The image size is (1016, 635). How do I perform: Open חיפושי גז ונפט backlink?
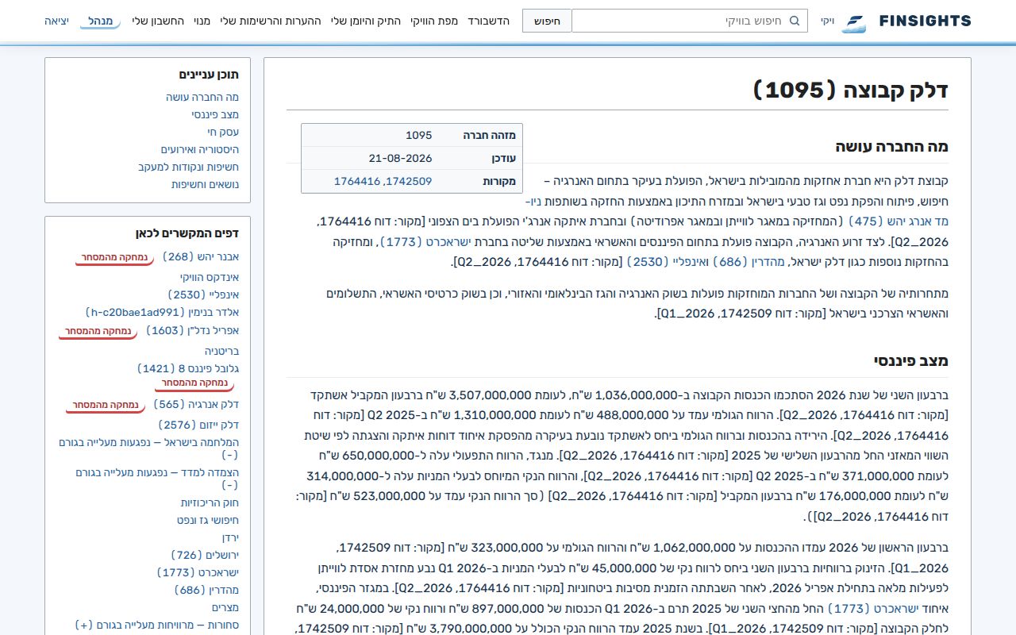(208, 520)
